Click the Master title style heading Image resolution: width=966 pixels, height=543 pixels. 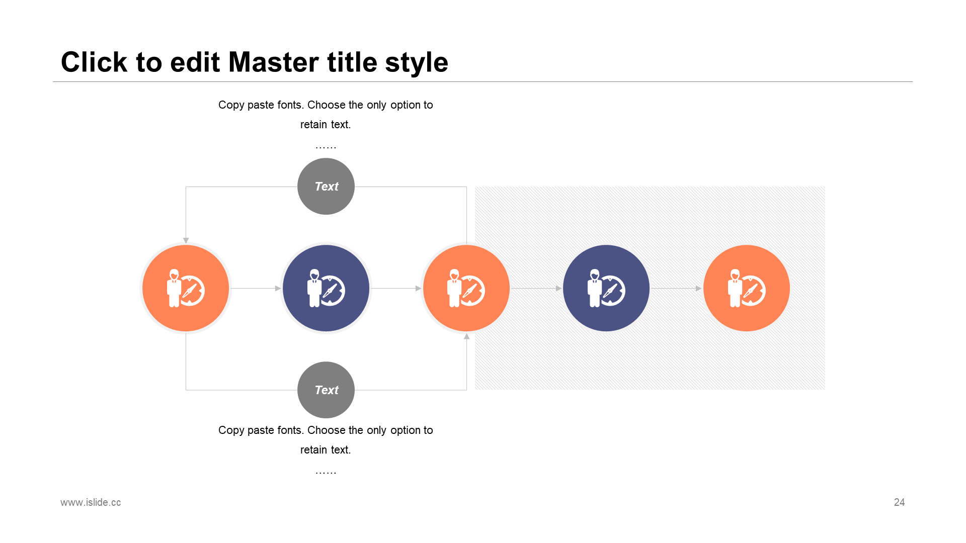coord(254,62)
